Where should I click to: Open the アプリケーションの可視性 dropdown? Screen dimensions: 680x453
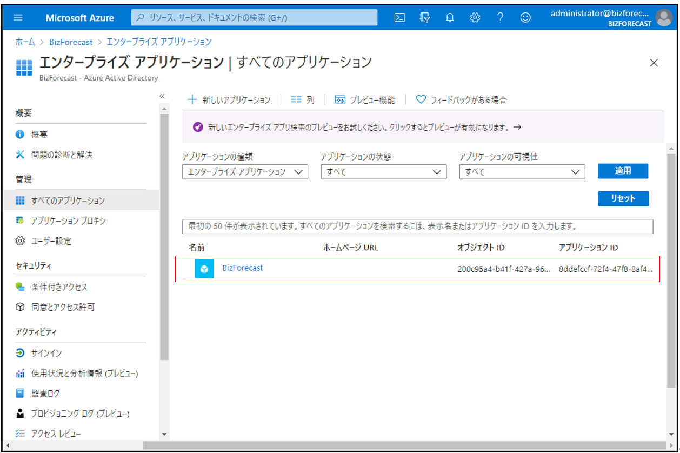point(522,172)
